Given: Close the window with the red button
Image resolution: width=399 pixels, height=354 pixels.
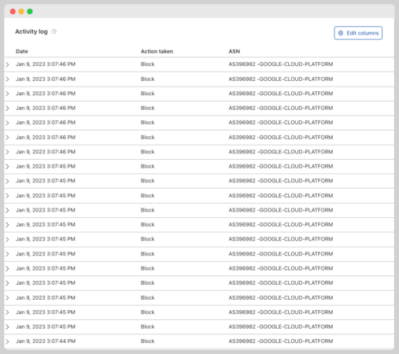Looking at the screenshot, I should coord(13,12).
